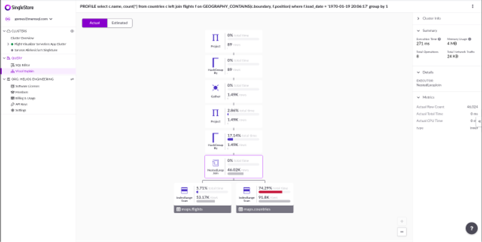Expand the Cluster Info panel
Screen dimensions: 482x242
pyautogui.click(x=418, y=18)
